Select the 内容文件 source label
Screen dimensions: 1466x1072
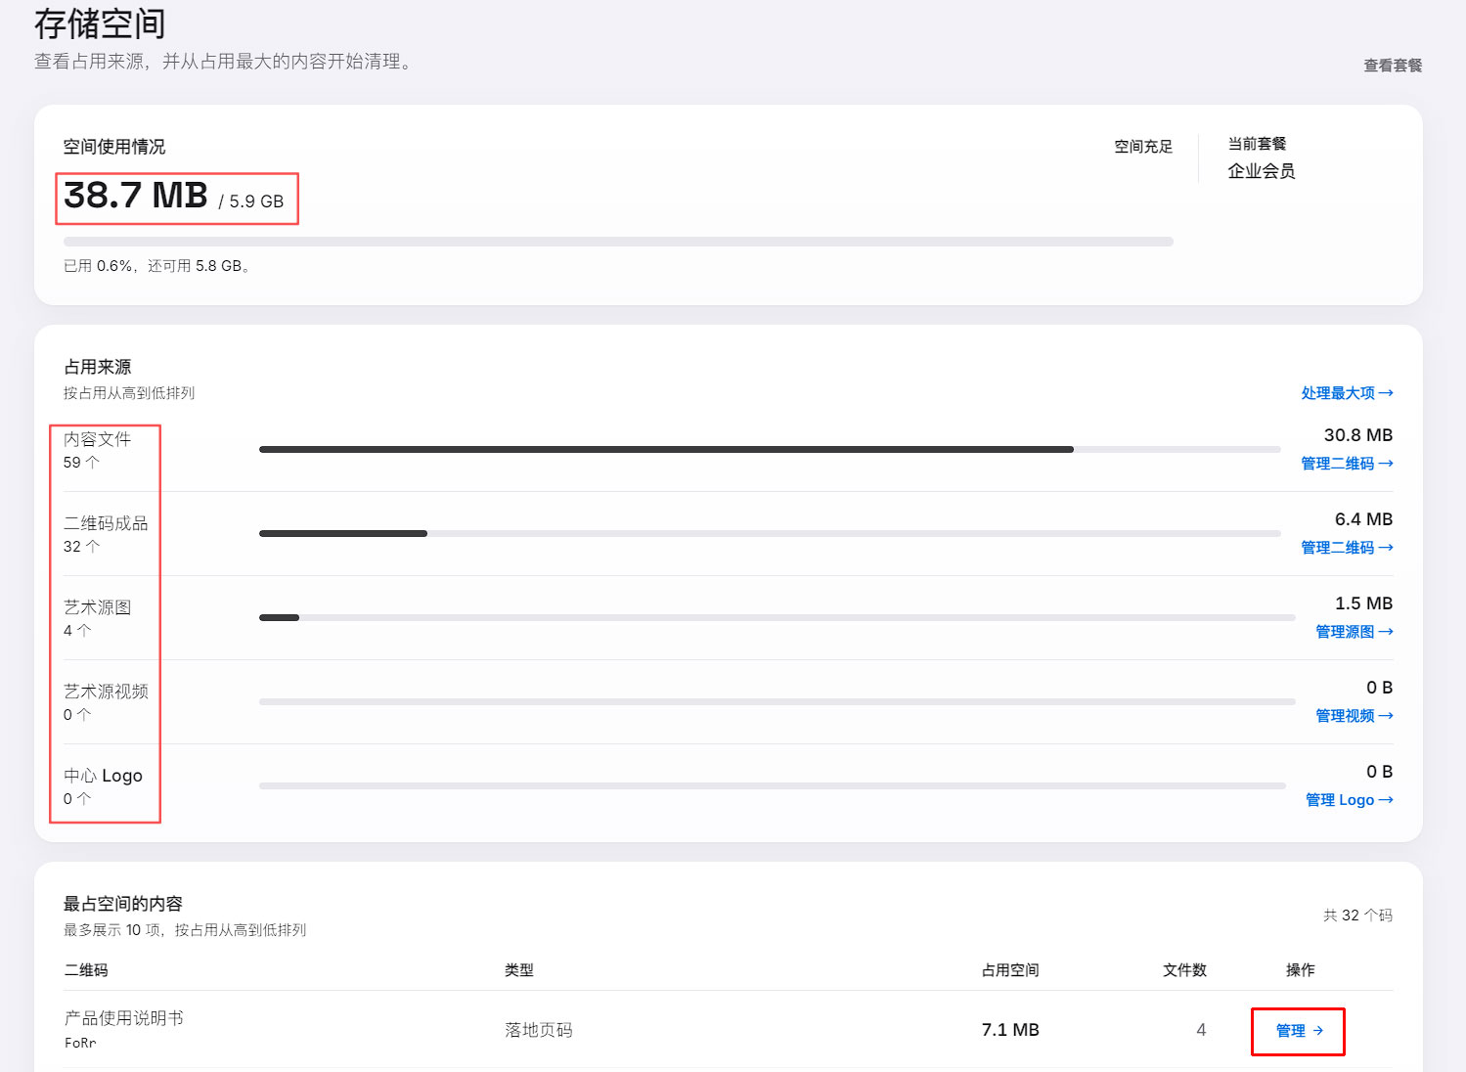point(98,439)
